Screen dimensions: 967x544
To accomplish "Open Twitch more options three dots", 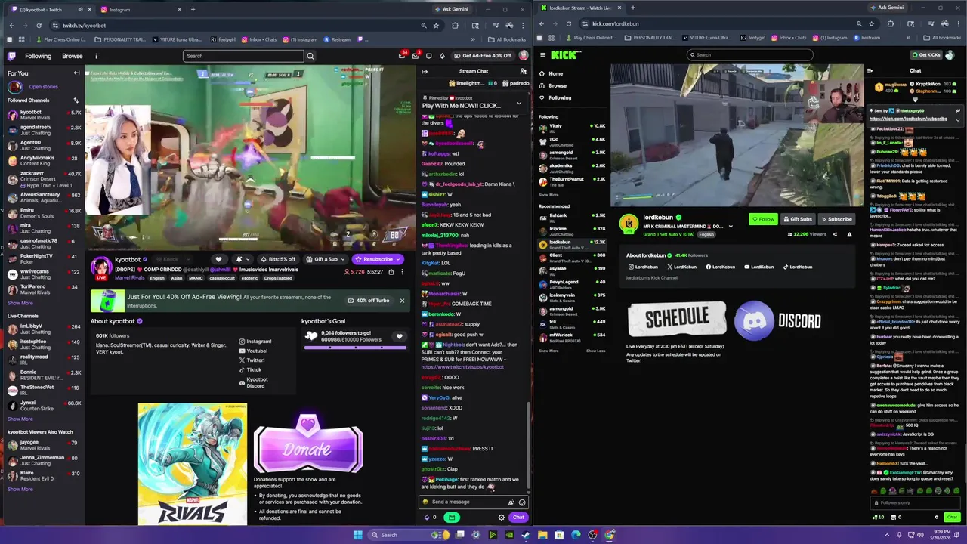I will [x=96, y=56].
